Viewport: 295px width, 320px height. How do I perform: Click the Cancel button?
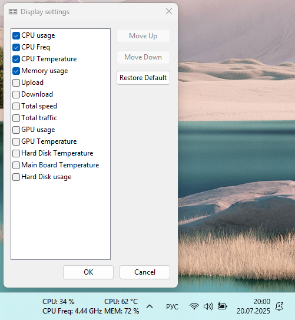pyautogui.click(x=145, y=272)
